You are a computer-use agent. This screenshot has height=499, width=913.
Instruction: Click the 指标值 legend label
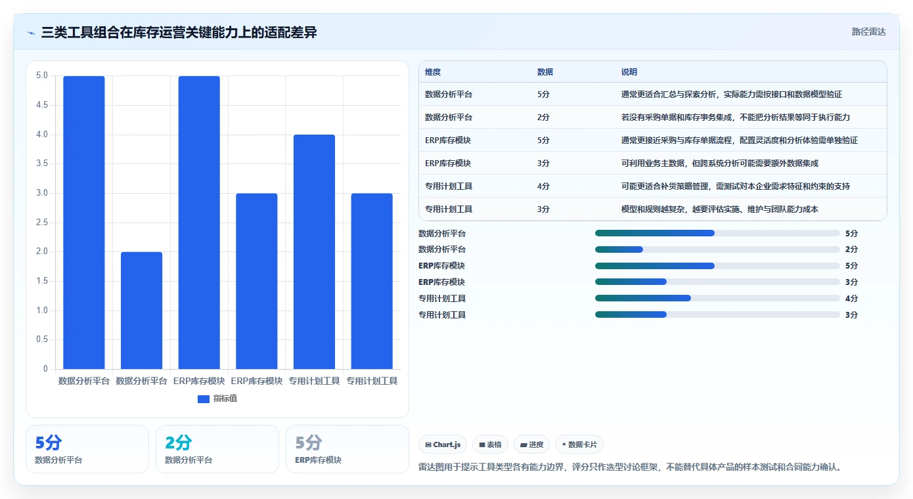(225, 399)
